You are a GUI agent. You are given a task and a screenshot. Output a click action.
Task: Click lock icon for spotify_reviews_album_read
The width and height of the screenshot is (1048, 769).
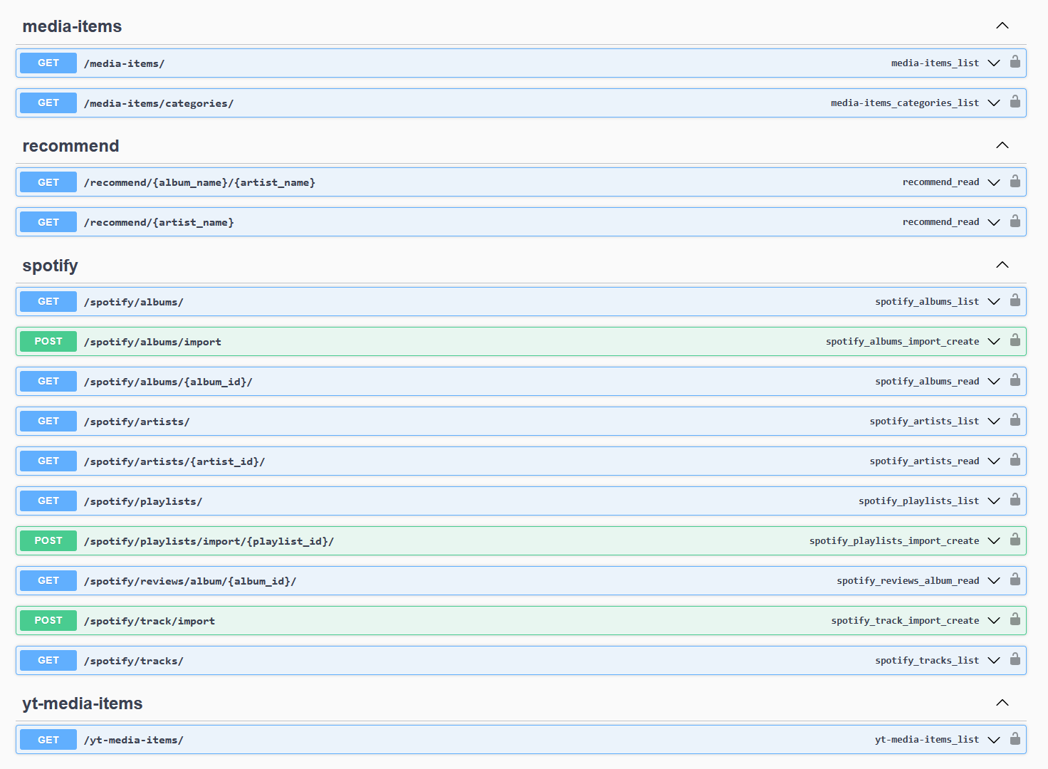coord(1015,580)
